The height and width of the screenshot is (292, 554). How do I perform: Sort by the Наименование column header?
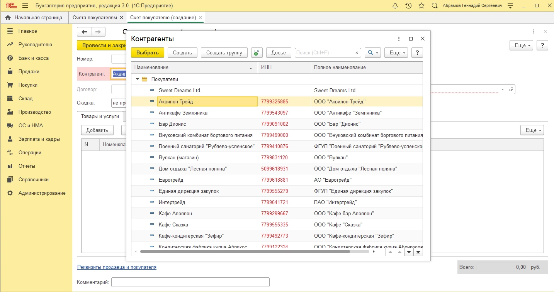194,67
